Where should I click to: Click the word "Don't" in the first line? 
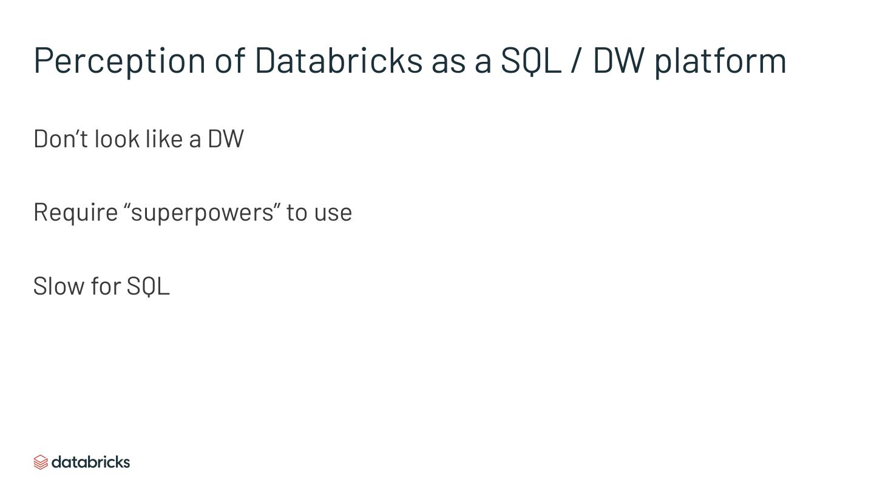click(59, 139)
